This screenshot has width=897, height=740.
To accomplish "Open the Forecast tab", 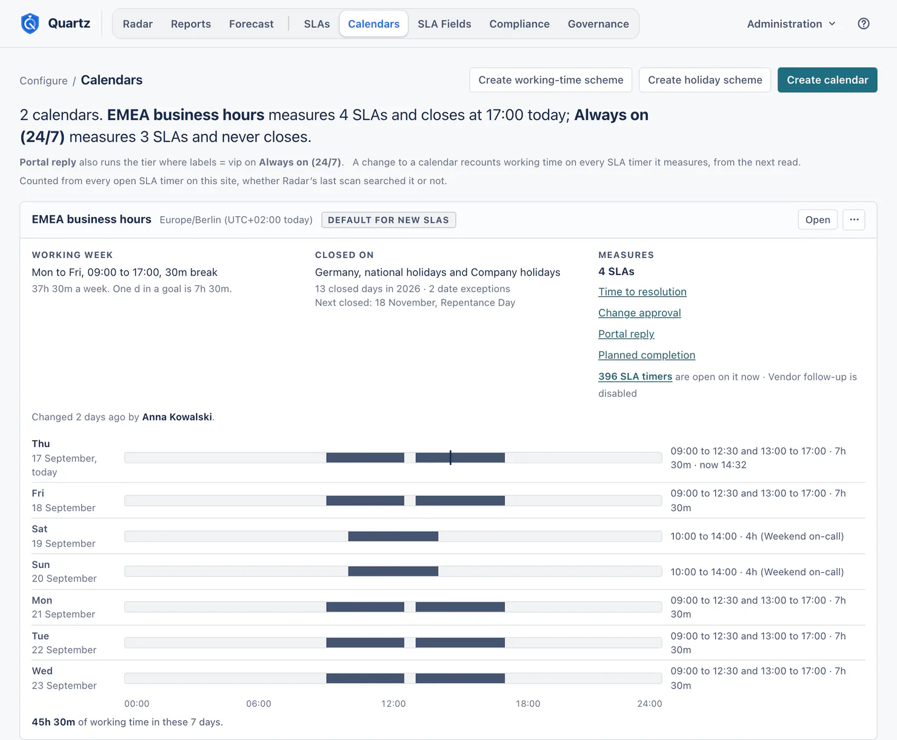I will pos(252,24).
